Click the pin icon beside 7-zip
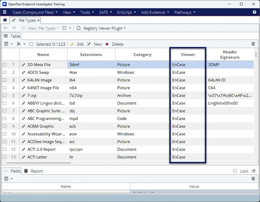260x202 pixels. point(24,95)
